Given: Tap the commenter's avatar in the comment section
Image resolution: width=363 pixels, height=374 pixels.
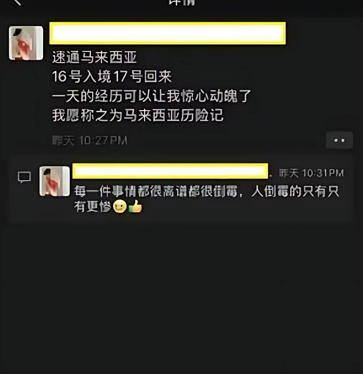Looking at the screenshot, I should click(55, 181).
